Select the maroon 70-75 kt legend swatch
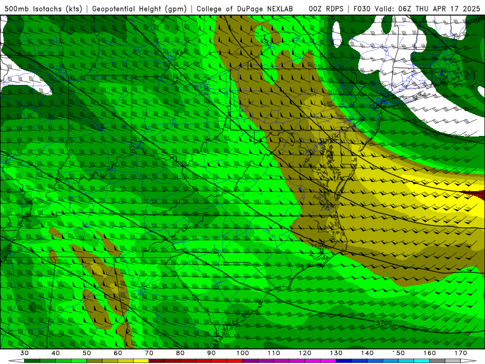The height and width of the screenshot is (364, 485). coord(157,361)
